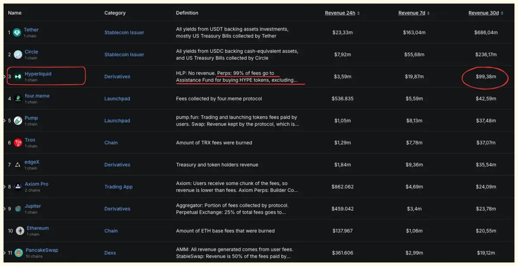The height and width of the screenshot is (266, 518).
Task: Open Stablecoin Issuer category for Circle
Action: 124,54
